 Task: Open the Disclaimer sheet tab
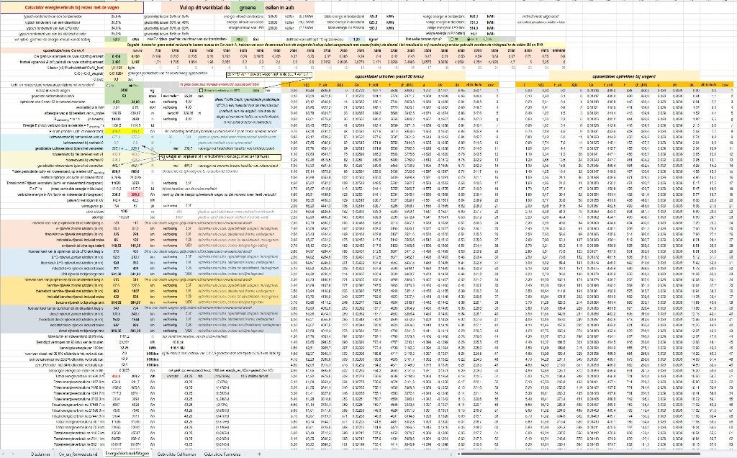click(x=40, y=454)
